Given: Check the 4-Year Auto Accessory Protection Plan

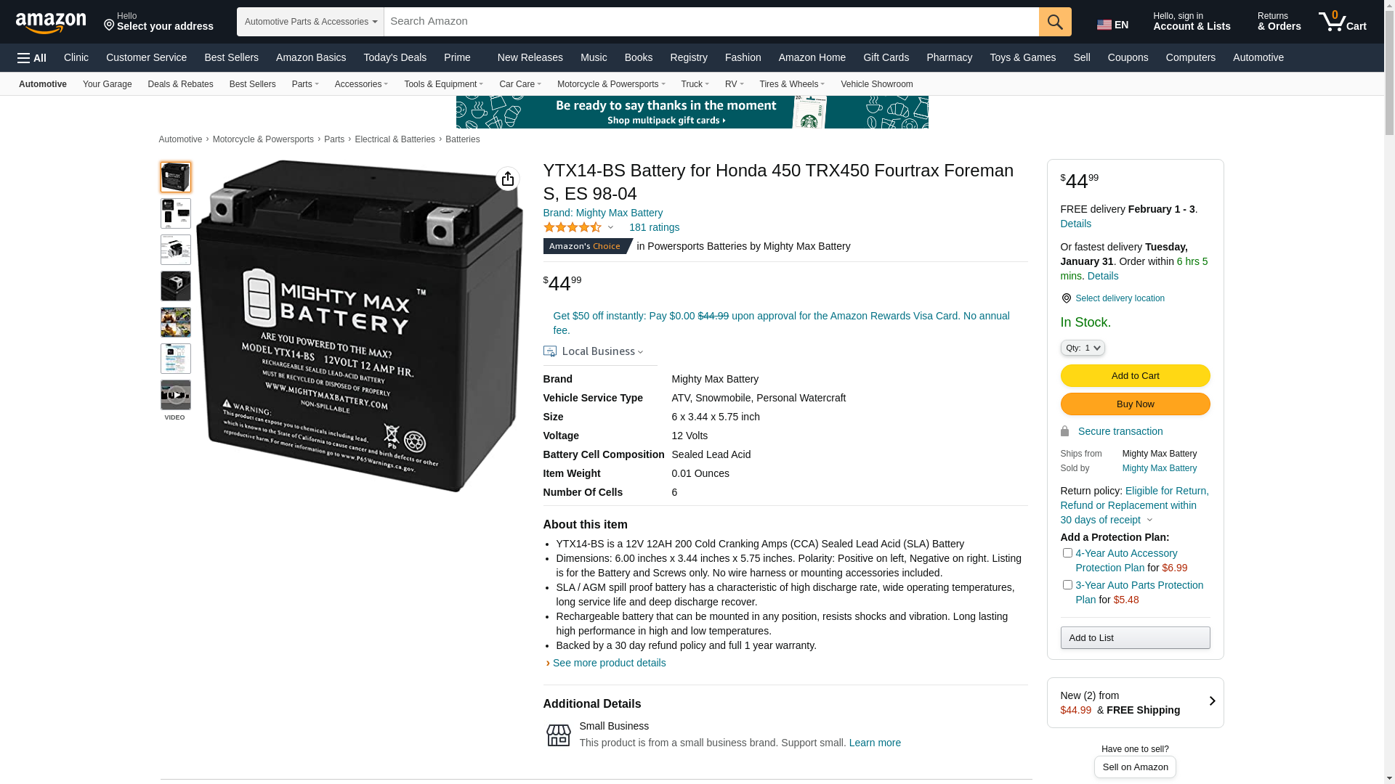Looking at the screenshot, I should point(1067,553).
